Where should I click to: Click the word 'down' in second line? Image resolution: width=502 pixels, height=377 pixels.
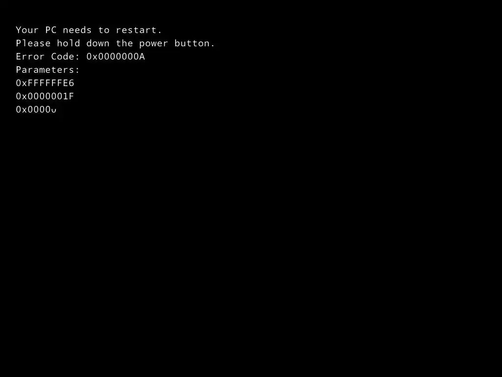(x=98, y=43)
